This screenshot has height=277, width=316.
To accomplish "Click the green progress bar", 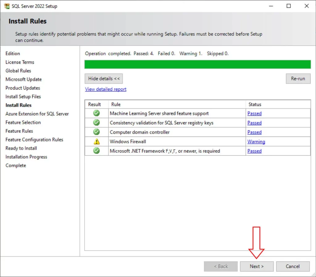I will tap(197, 64).
